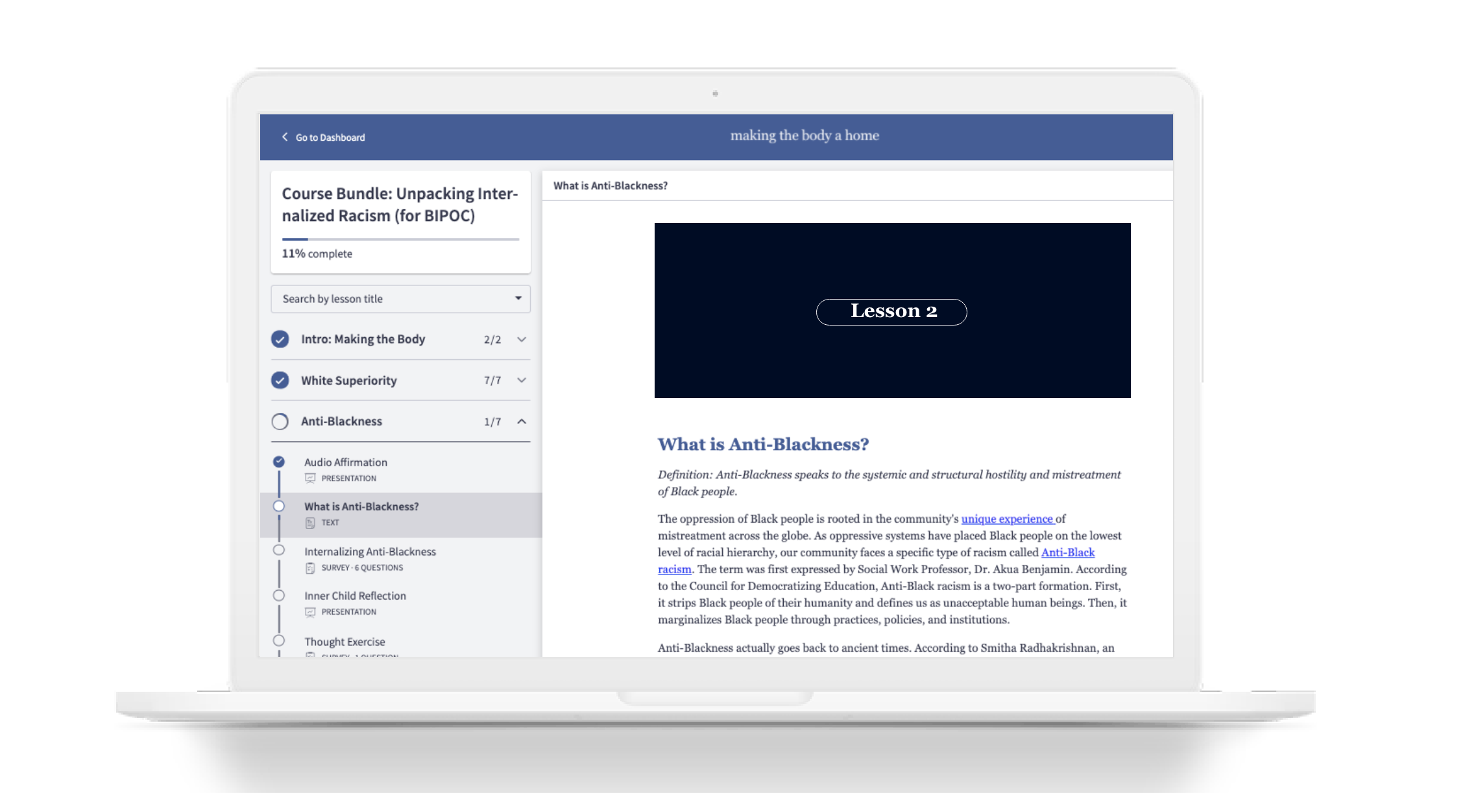Viewport: 1465px width, 793px height.
Task: Follow the 'unique experience' hyperlink
Action: 1007,519
